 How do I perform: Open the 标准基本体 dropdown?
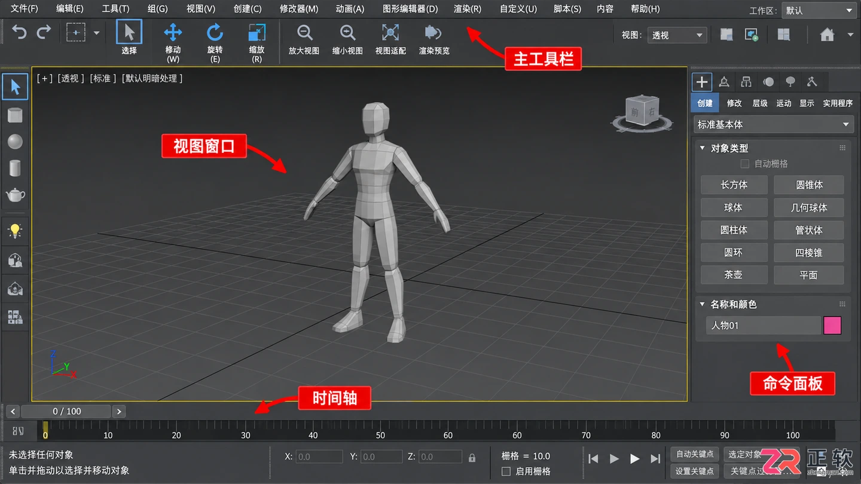pyautogui.click(x=774, y=124)
